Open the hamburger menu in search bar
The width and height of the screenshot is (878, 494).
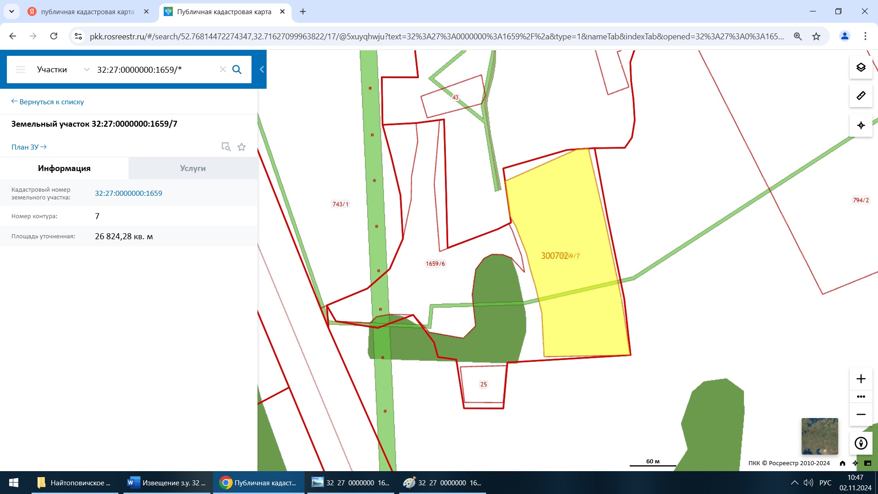pos(21,70)
